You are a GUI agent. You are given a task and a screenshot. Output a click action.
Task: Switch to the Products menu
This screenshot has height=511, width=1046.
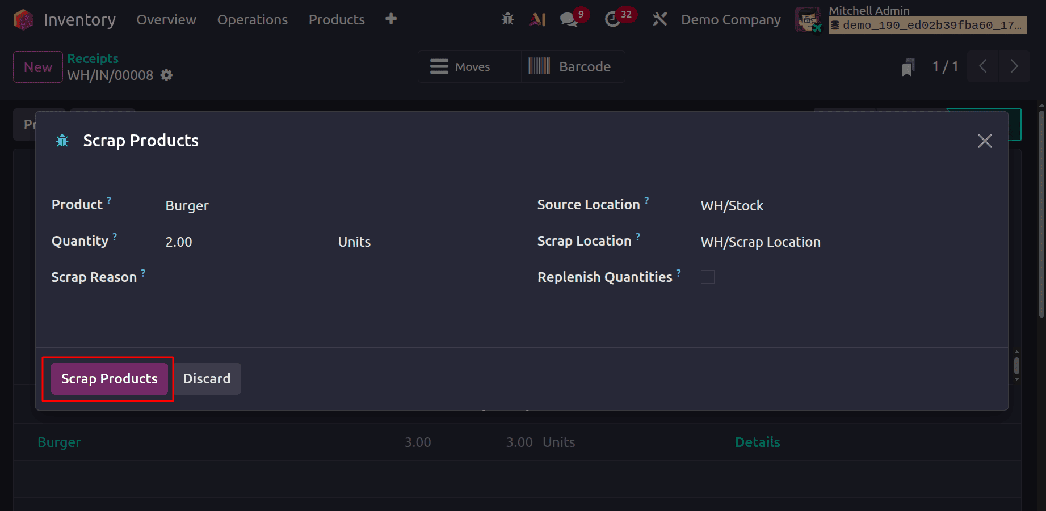tap(336, 19)
